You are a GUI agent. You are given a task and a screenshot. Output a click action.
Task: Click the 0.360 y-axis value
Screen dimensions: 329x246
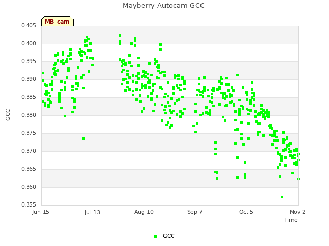coord(29,187)
